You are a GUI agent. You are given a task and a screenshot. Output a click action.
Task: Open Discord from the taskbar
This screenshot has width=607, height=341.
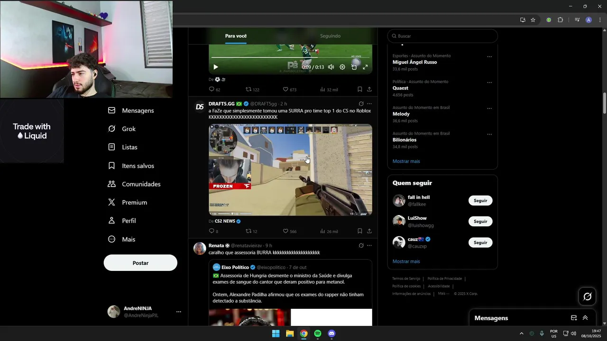[332, 333]
